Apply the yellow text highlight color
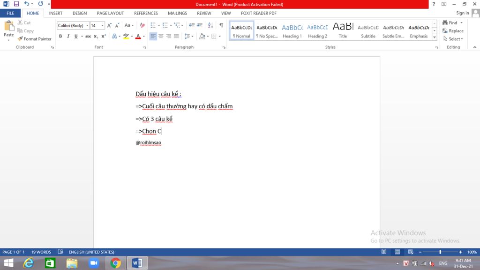This screenshot has height=270, width=480. pyautogui.click(x=126, y=36)
